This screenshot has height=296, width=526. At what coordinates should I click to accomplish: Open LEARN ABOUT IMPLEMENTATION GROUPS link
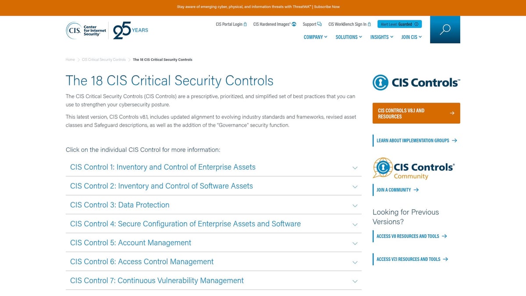412,140
